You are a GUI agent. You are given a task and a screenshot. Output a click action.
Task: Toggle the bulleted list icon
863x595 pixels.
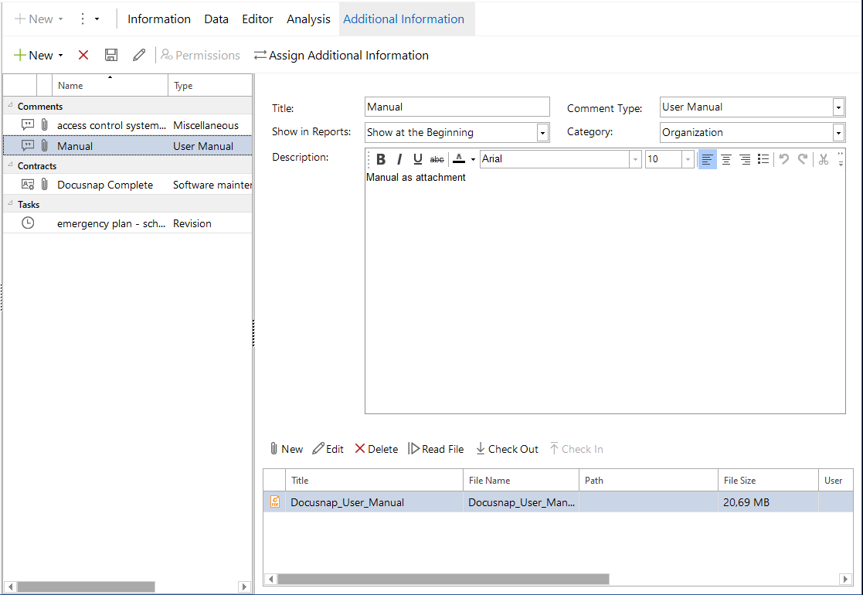pos(763,159)
